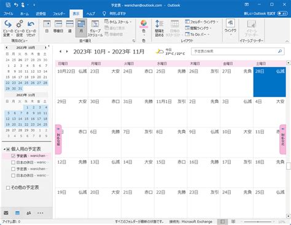
Task: Enable その他の予定表 checkbox
Action: click(x=8, y=187)
